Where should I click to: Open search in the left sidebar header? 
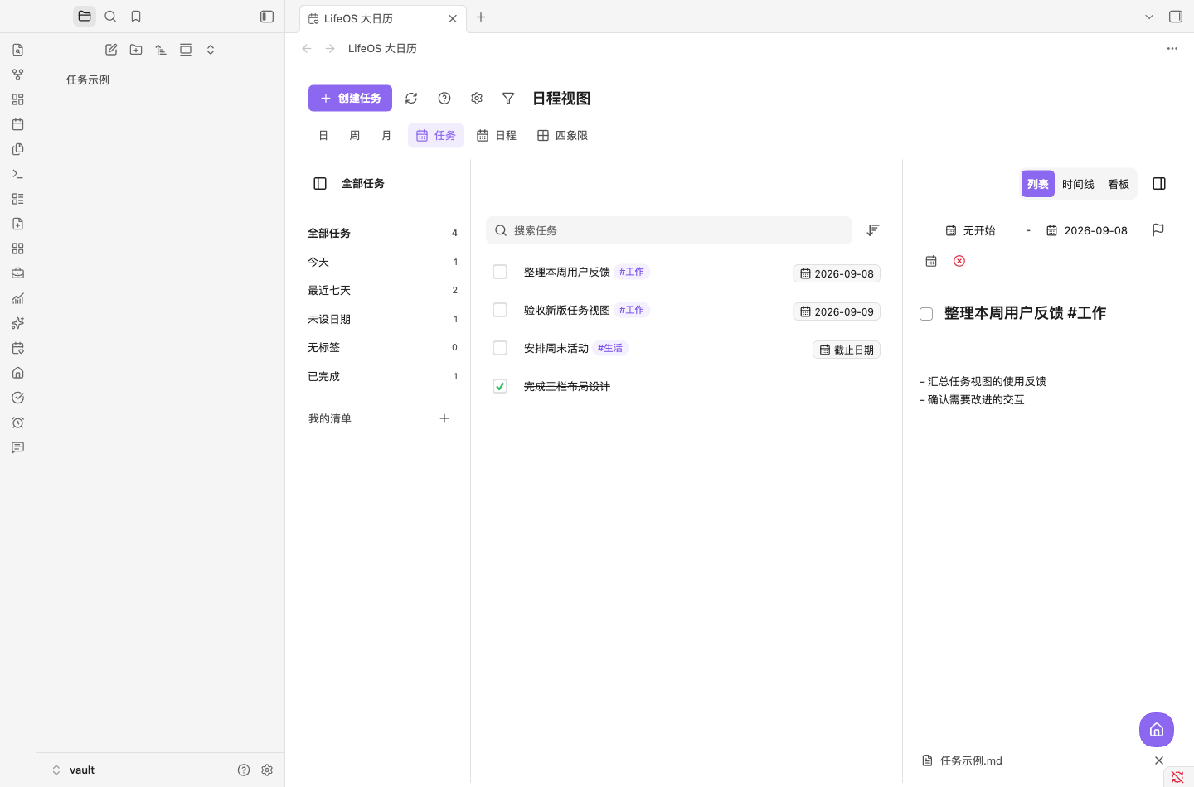pos(110,17)
